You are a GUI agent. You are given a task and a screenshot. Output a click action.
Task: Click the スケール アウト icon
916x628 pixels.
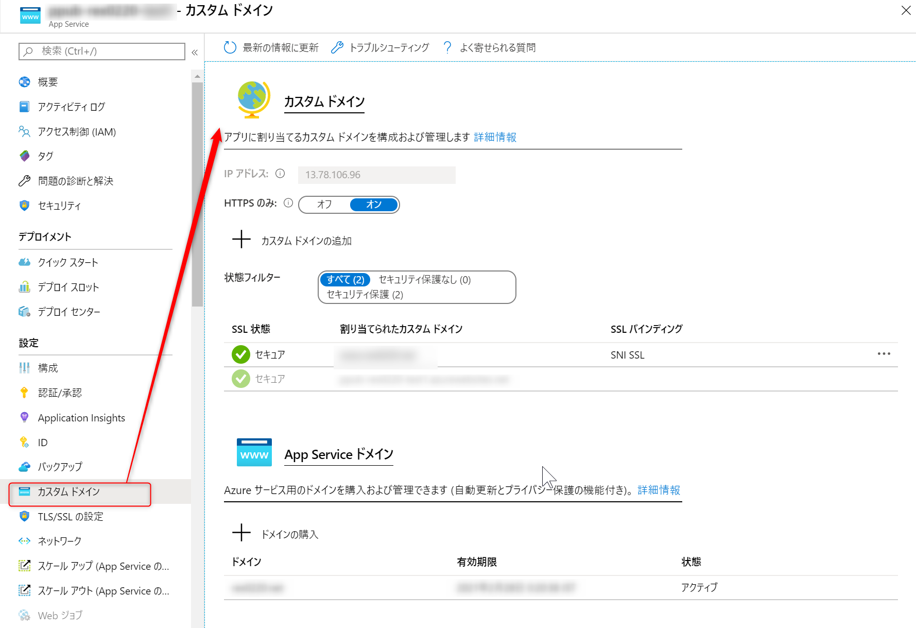24,590
